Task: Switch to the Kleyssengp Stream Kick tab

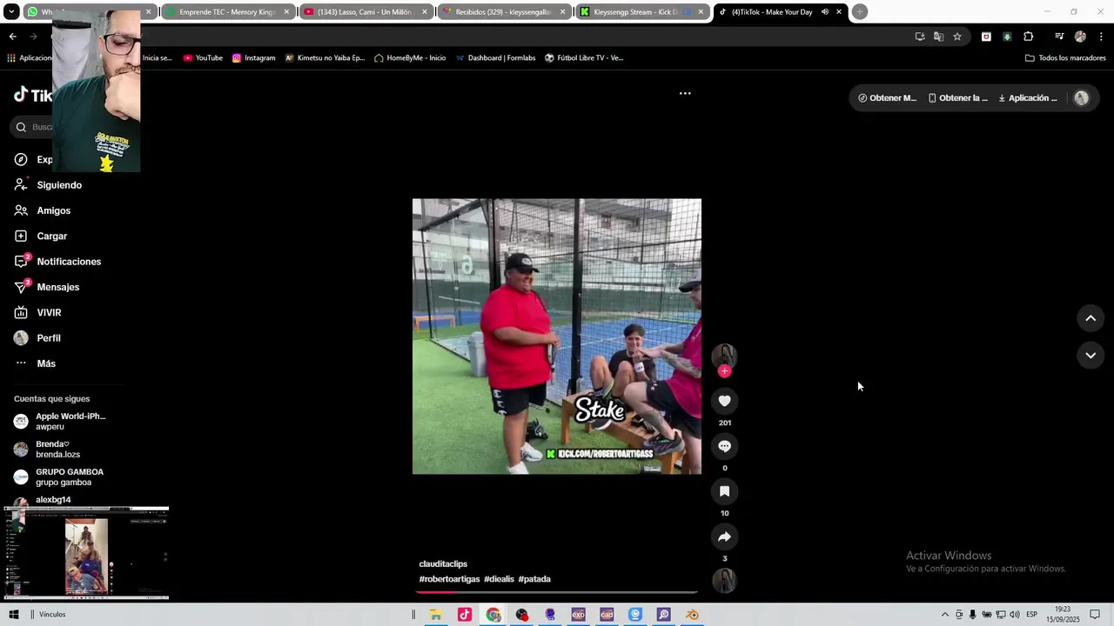Action: point(641,12)
